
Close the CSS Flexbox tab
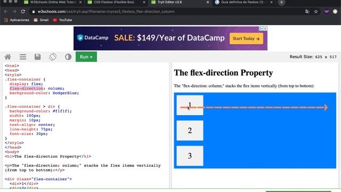pyautogui.click(x=144, y=2)
